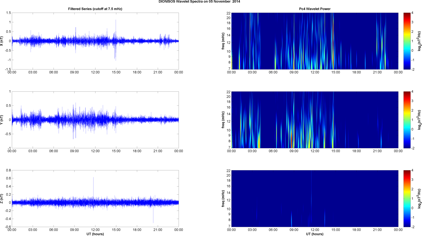This screenshot has height=236, width=422.
Task: Select the 'Y (nT)' axis label
Action: pos(2,120)
